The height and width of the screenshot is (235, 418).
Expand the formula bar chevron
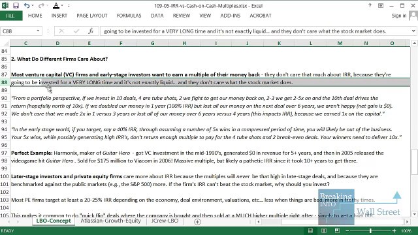pos(413,31)
